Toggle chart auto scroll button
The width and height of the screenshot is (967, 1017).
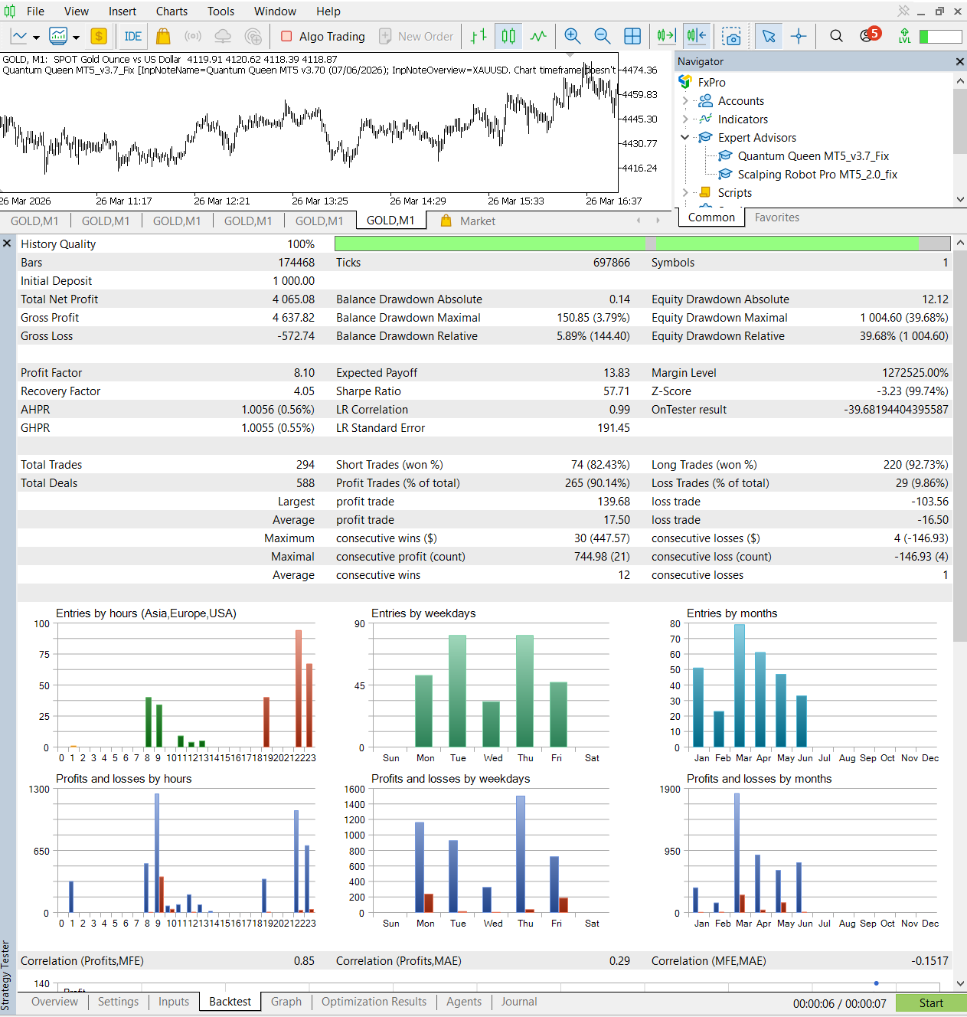point(666,36)
